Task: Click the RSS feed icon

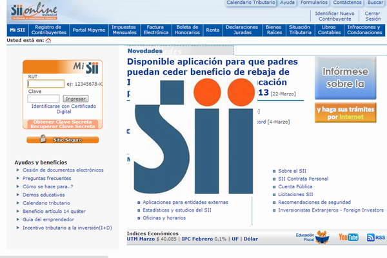Action: tap(375, 237)
